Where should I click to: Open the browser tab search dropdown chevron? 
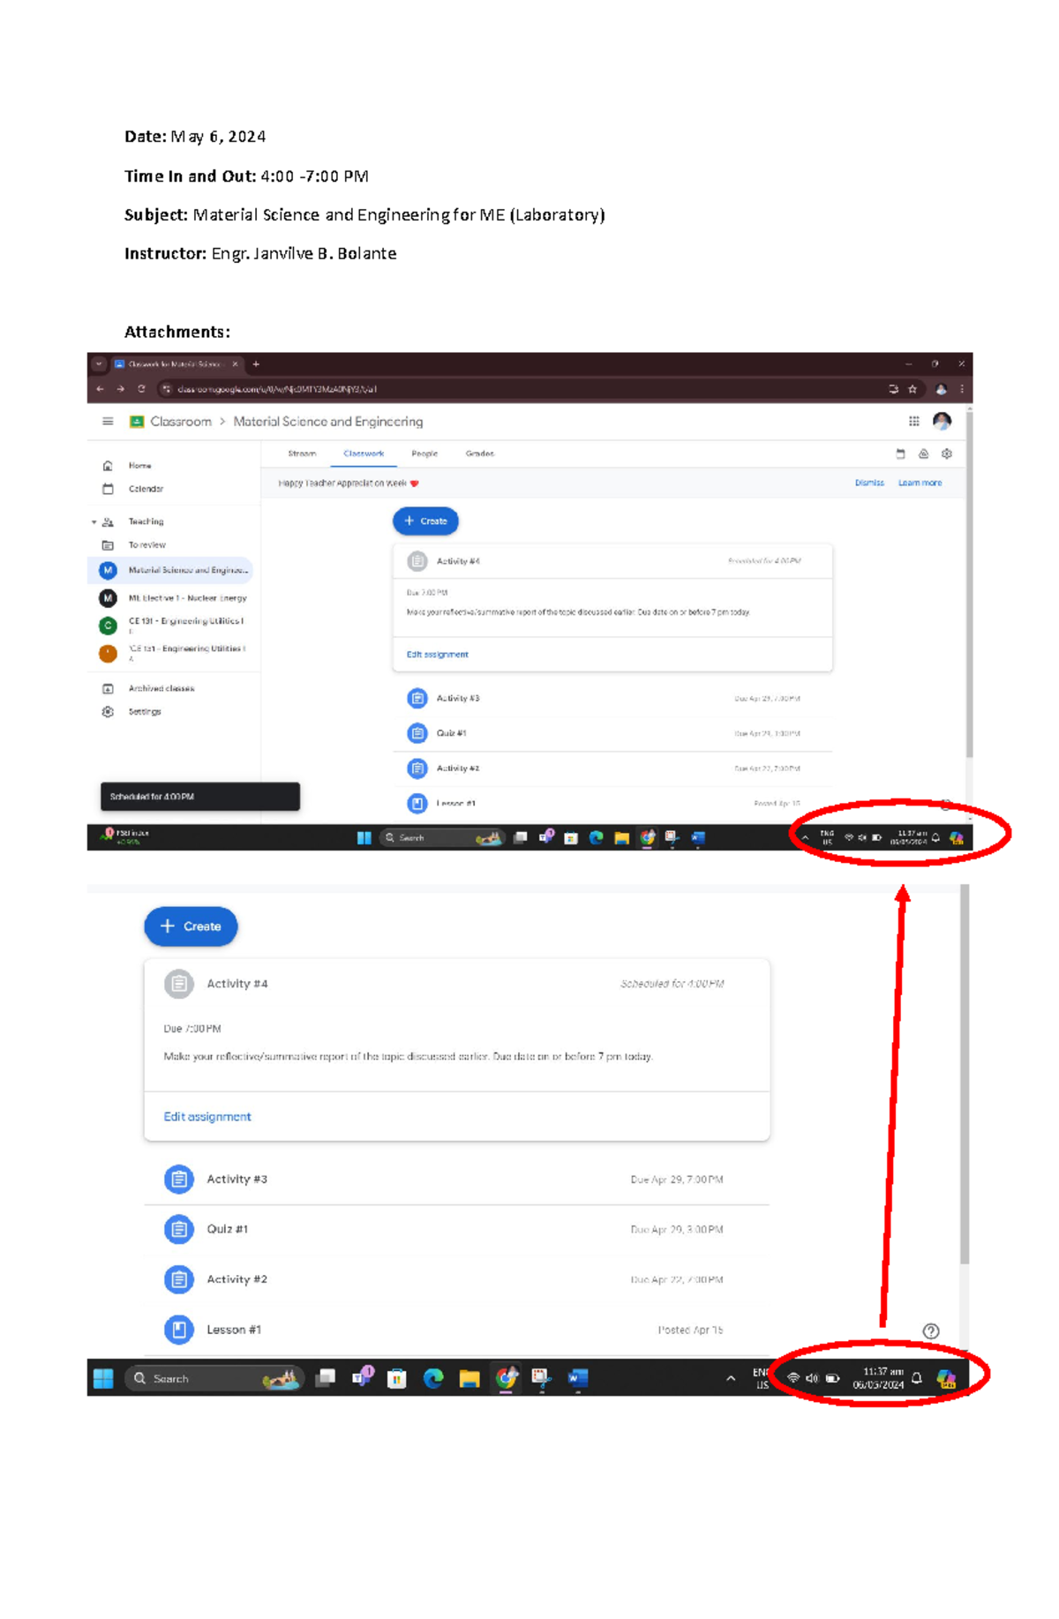point(99,364)
